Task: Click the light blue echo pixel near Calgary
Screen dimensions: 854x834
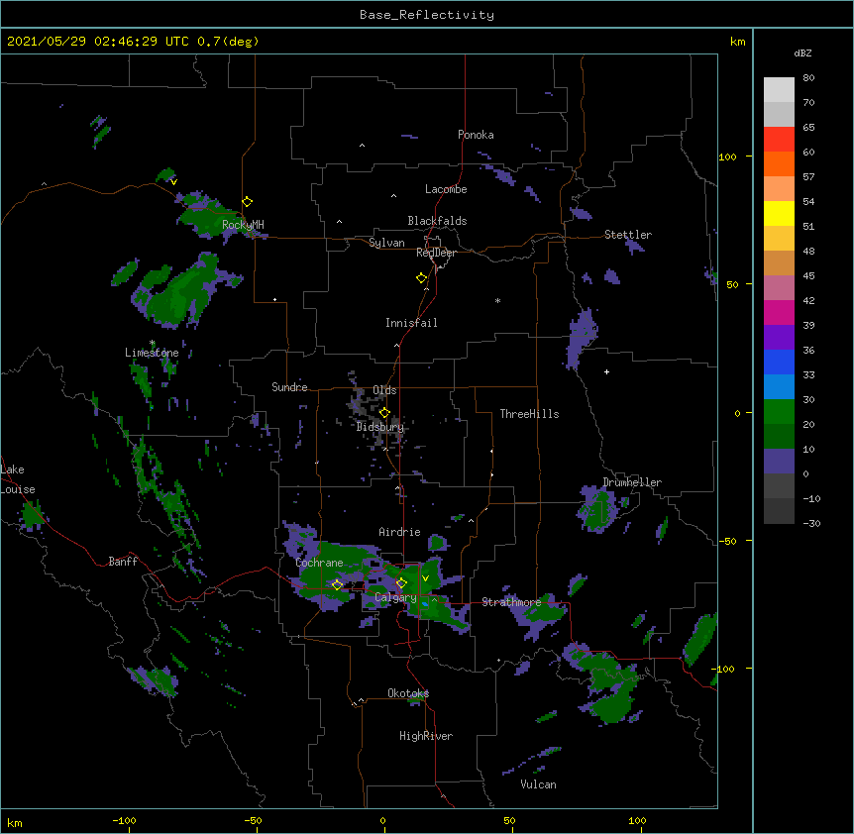Action: coord(425,604)
